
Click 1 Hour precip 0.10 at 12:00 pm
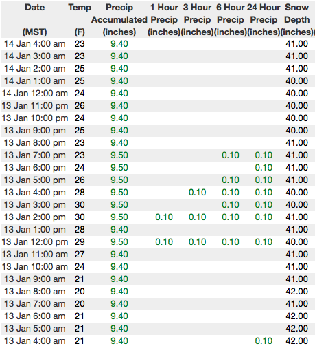click(164, 242)
